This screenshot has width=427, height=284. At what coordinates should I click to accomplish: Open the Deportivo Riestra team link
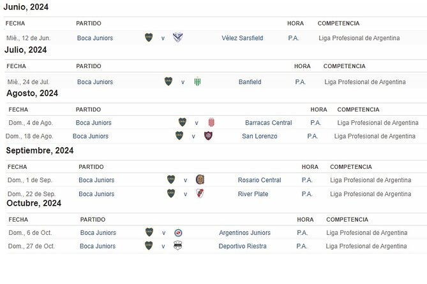(243, 246)
